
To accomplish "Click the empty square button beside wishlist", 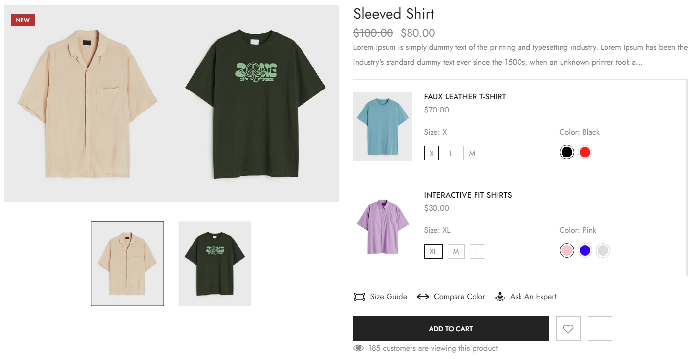I will [600, 329].
